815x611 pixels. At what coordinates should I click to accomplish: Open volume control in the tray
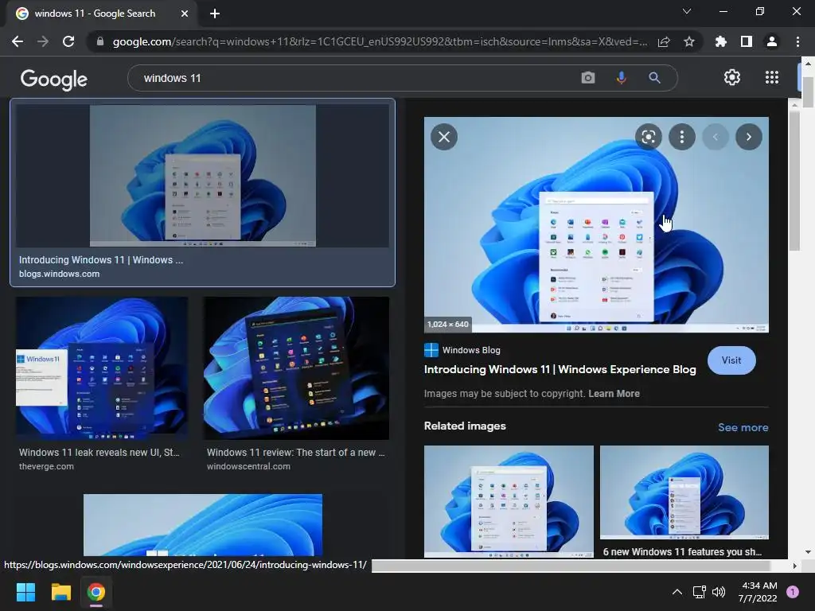[x=719, y=592]
